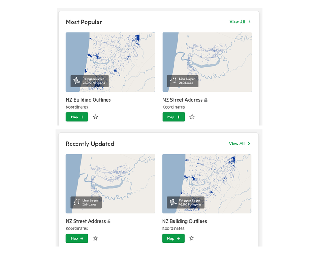Click line layer icon in Recently Updated thumbnail
The height and width of the screenshot is (261, 318).
(76, 202)
